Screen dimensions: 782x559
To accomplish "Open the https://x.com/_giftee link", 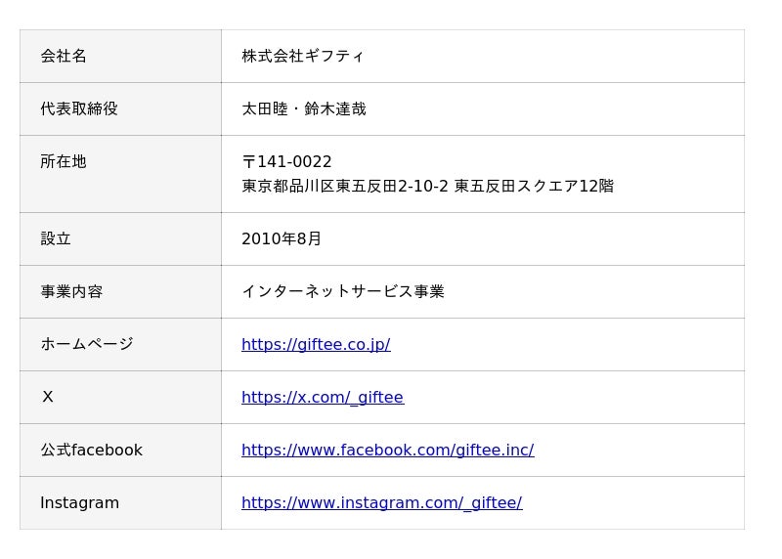I will pyautogui.click(x=322, y=397).
